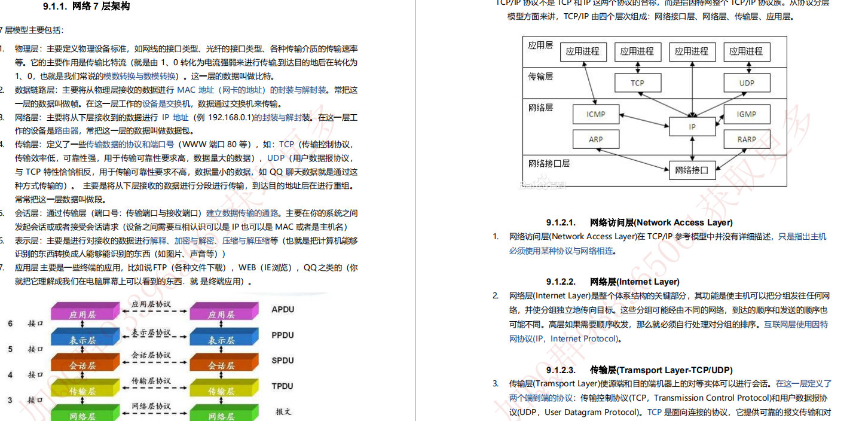Click heading "9.1.2.1. 网络访问层(Network Access Layer)"
This screenshot has width=856, height=421.
(x=639, y=222)
